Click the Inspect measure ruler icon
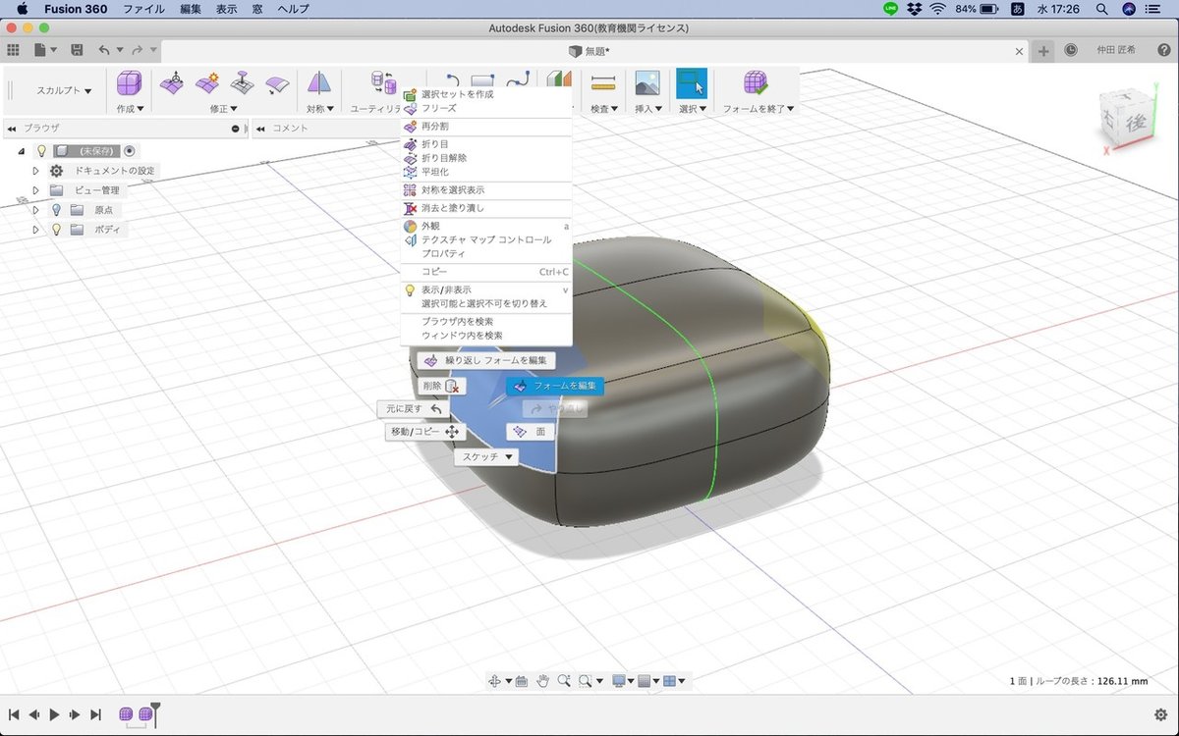This screenshot has height=736, width=1179. click(603, 83)
